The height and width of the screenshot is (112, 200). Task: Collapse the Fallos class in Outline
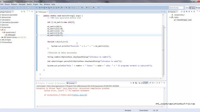point(170,17)
